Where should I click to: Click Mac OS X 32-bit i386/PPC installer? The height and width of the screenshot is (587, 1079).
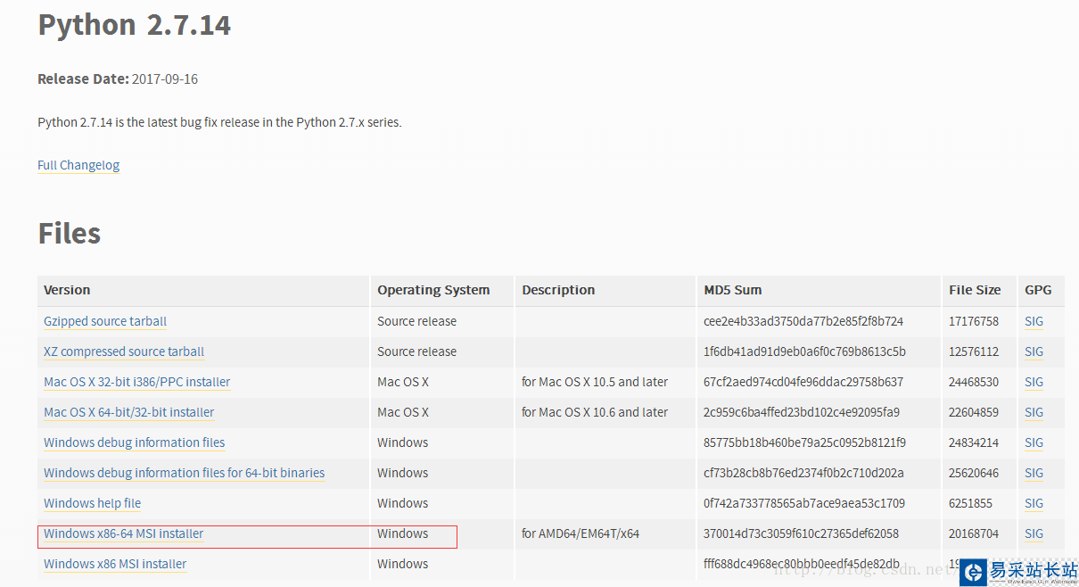point(136,382)
